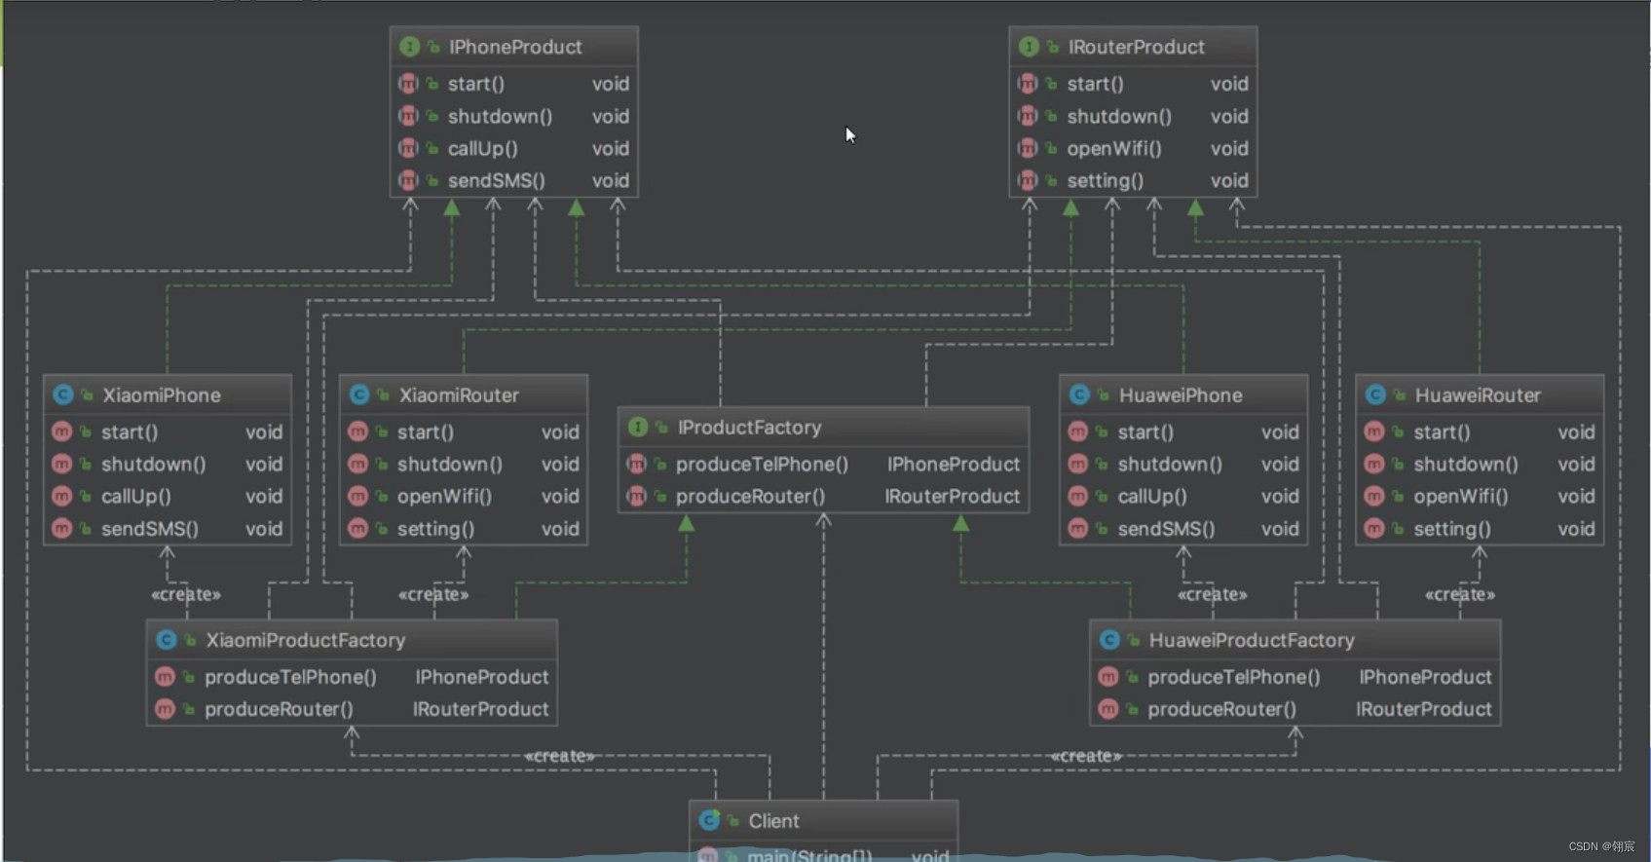Click the «create» label below HuaweiPhone
1651x862 pixels.
(1213, 594)
